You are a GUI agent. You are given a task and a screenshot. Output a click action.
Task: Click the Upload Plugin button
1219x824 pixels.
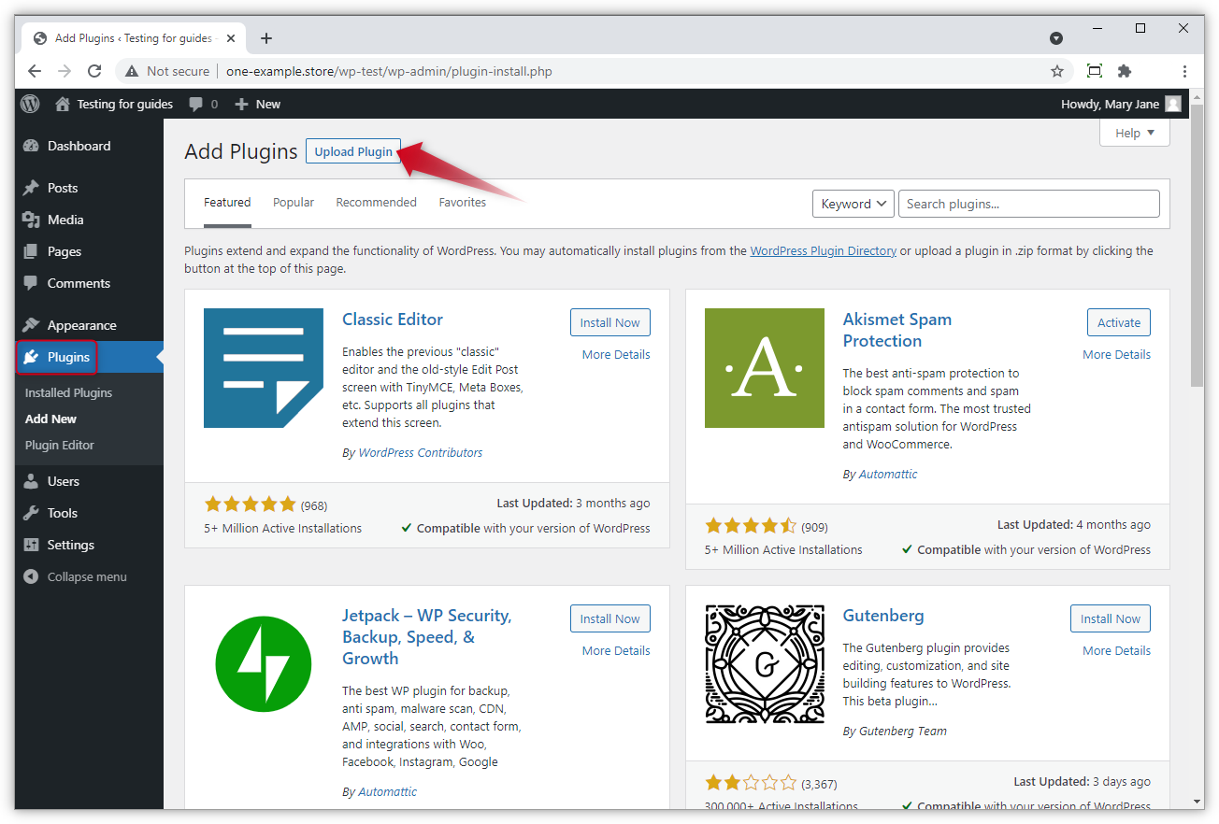[353, 150]
